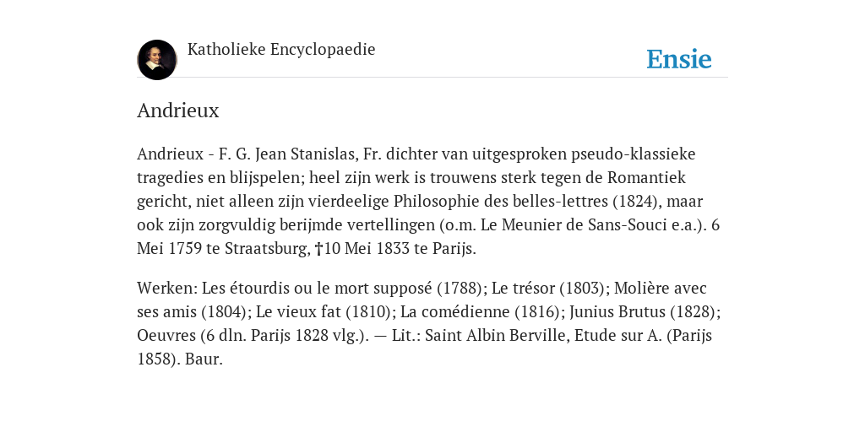Click the title Le vieux fat
The width and height of the screenshot is (865, 432).
click(299, 312)
